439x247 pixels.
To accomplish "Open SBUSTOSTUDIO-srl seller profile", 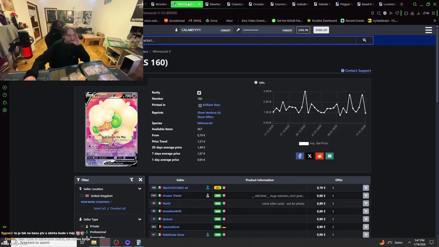I will coord(175,188).
